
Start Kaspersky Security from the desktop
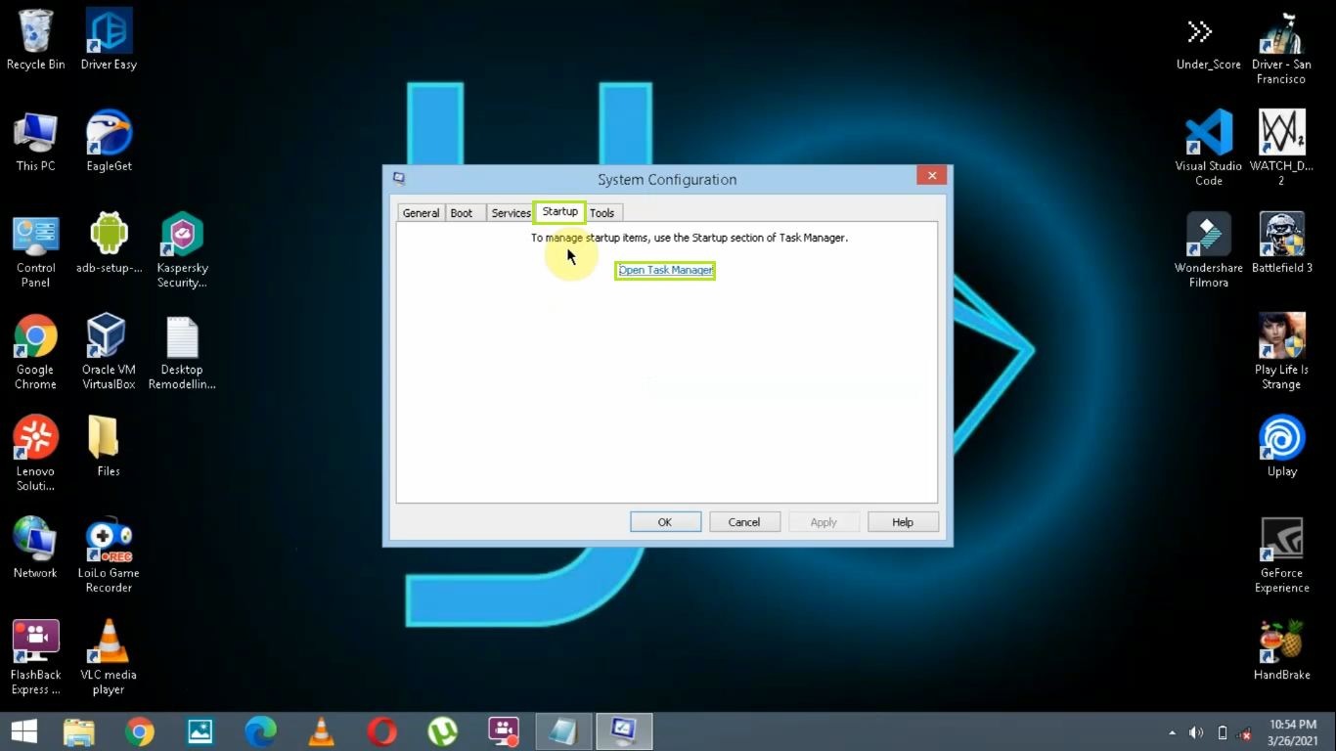pos(182,235)
